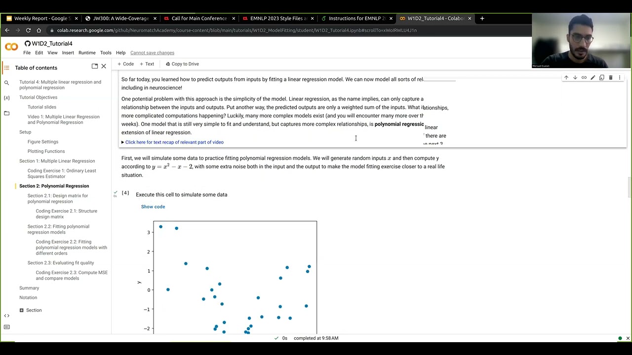Close the JW300 tab

155,18
